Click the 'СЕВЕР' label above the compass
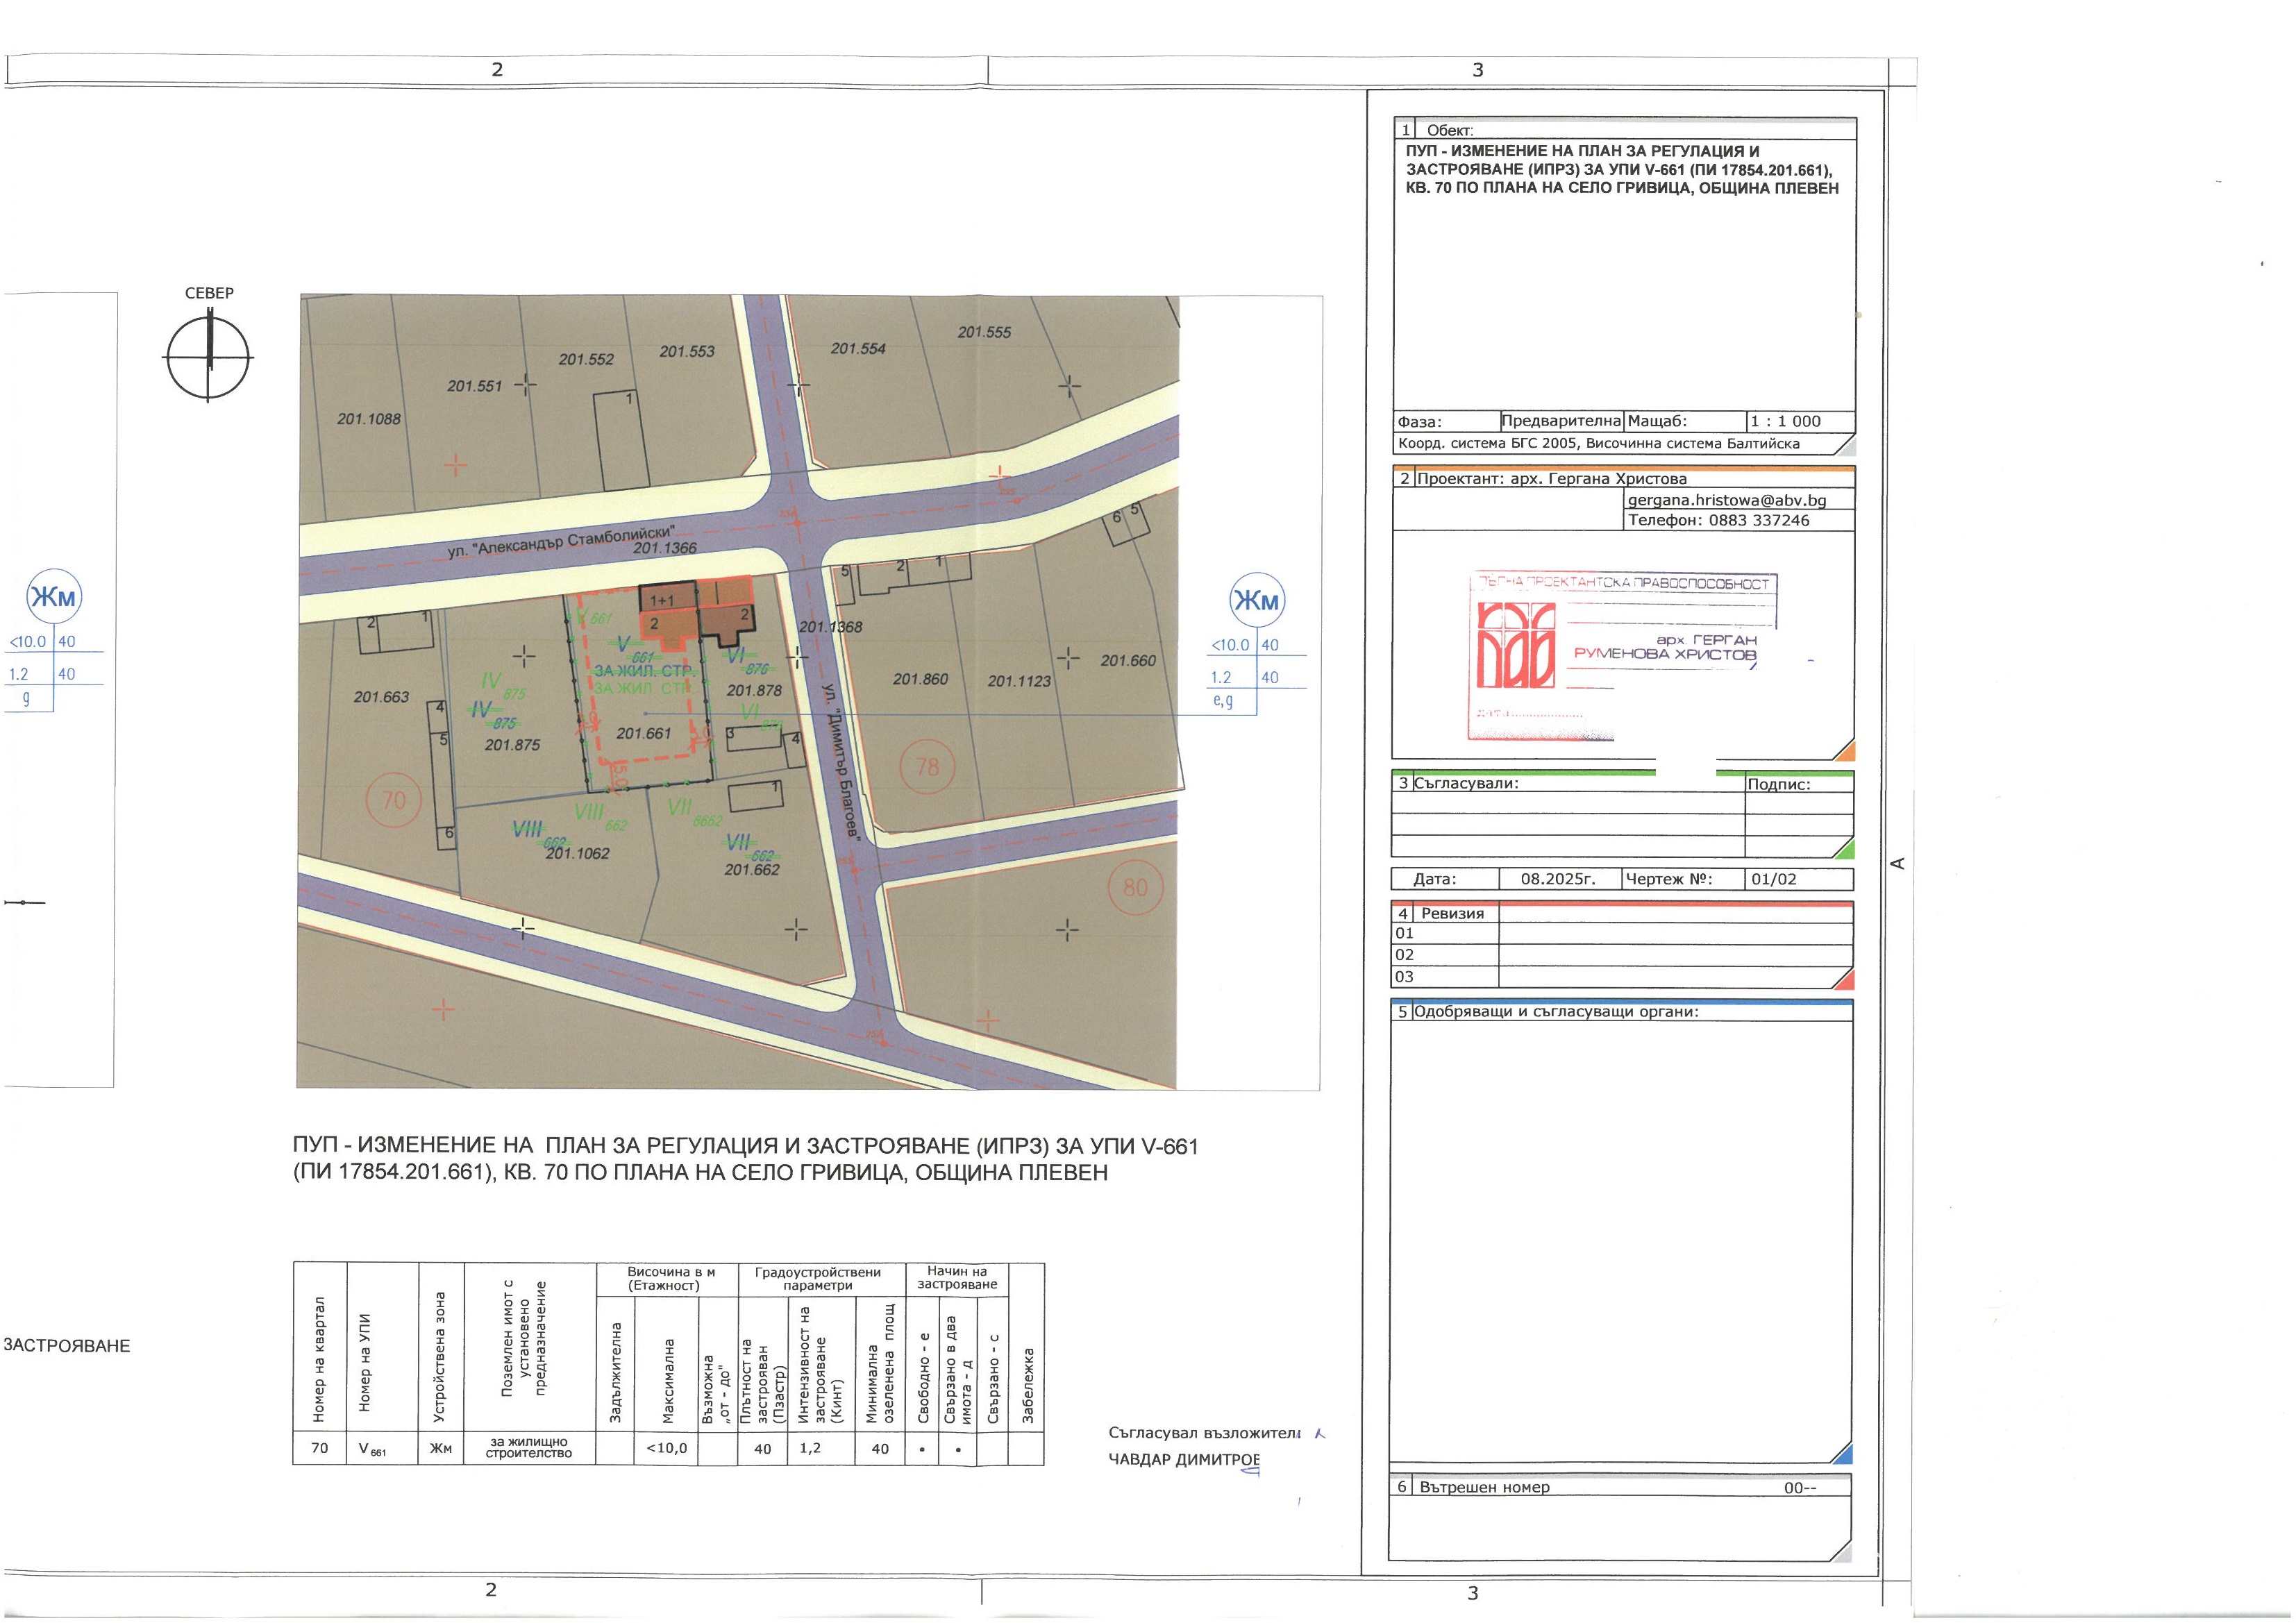 point(209,293)
